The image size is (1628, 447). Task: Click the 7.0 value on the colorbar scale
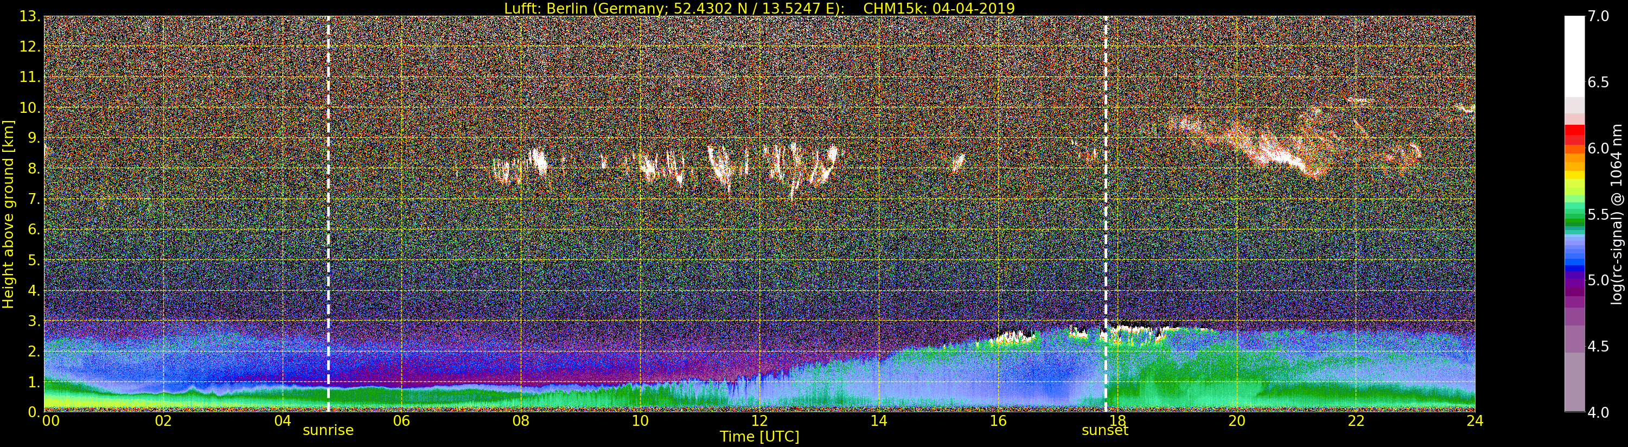click(x=1598, y=16)
